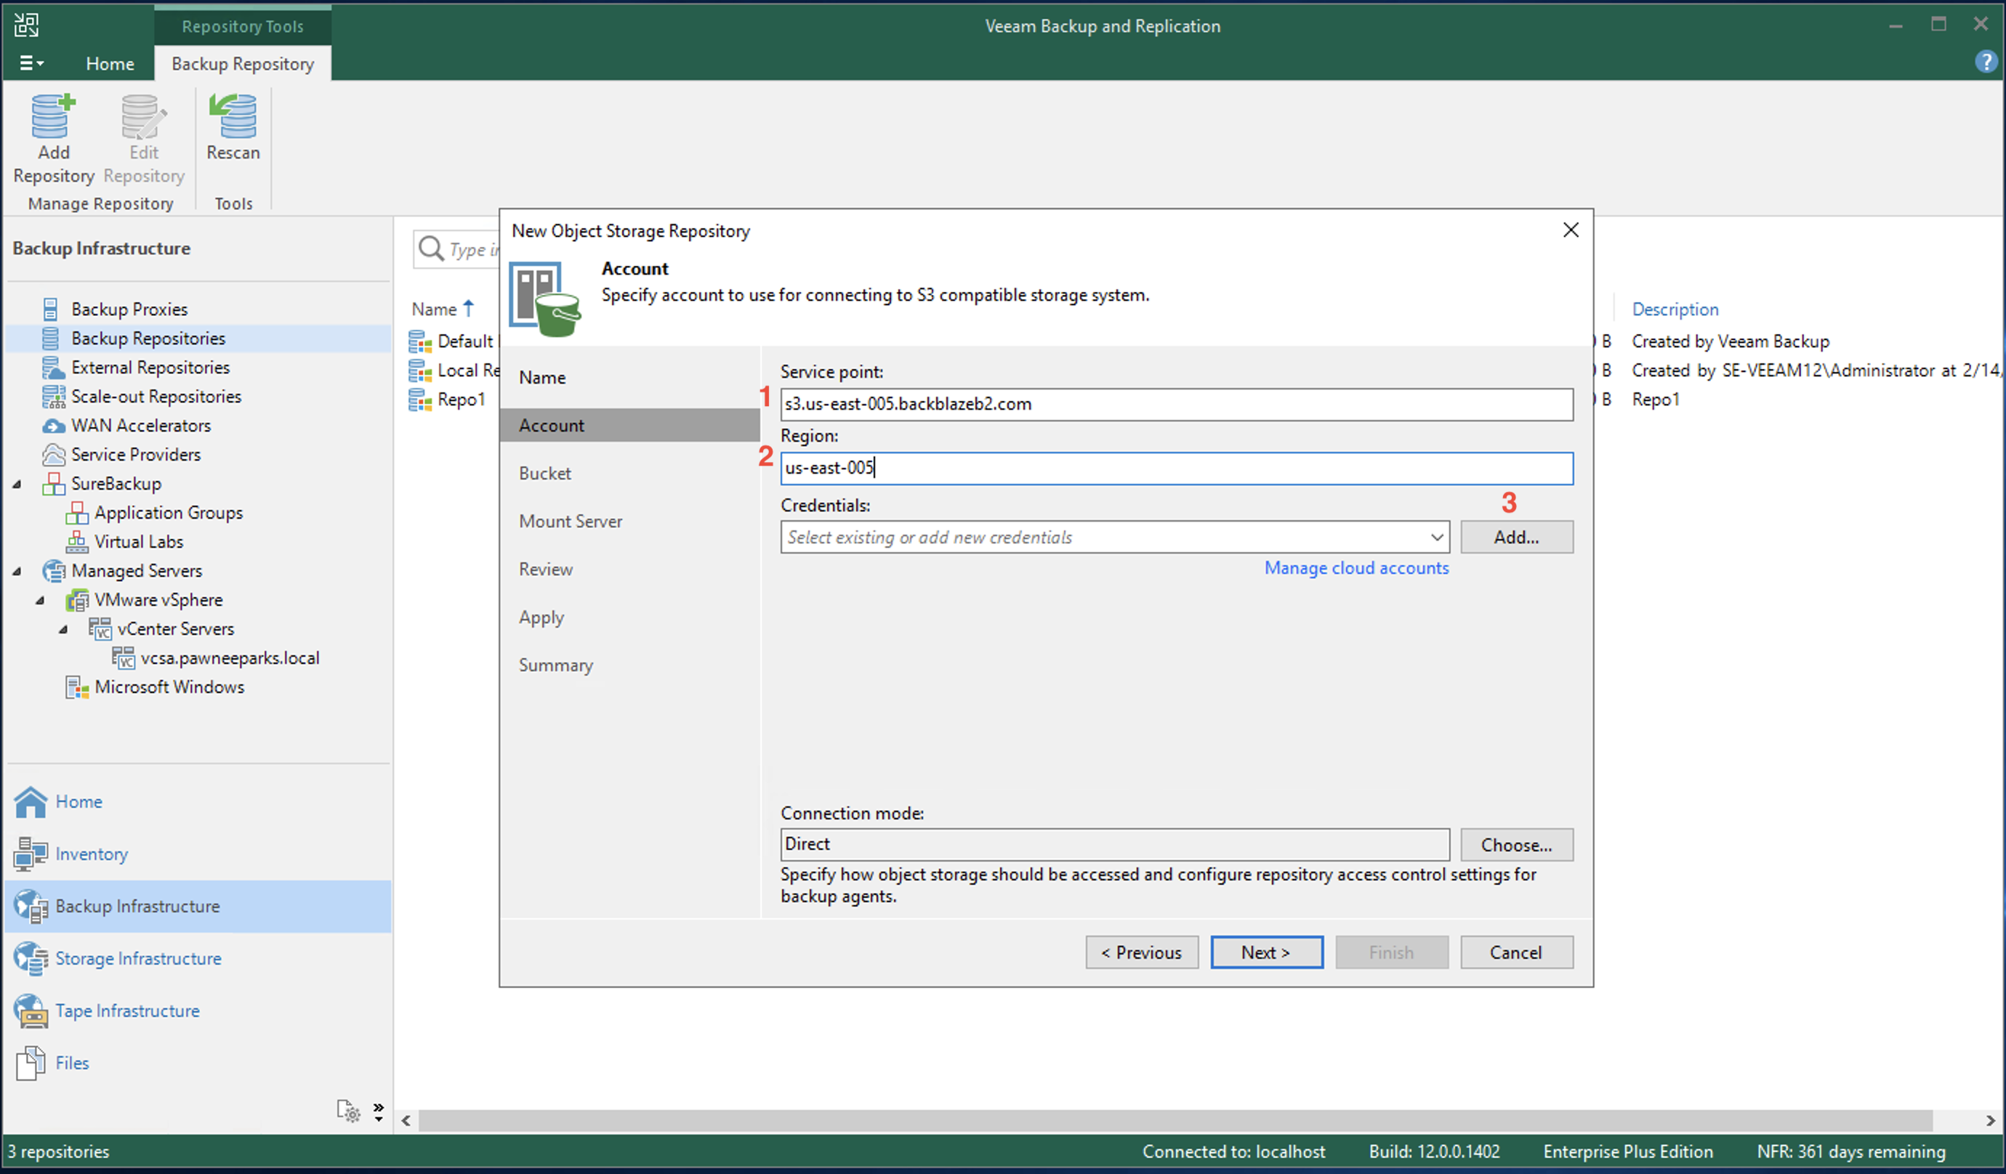Select vCenter Servers node
Viewport: 2006px width, 1174px height.
(175, 629)
